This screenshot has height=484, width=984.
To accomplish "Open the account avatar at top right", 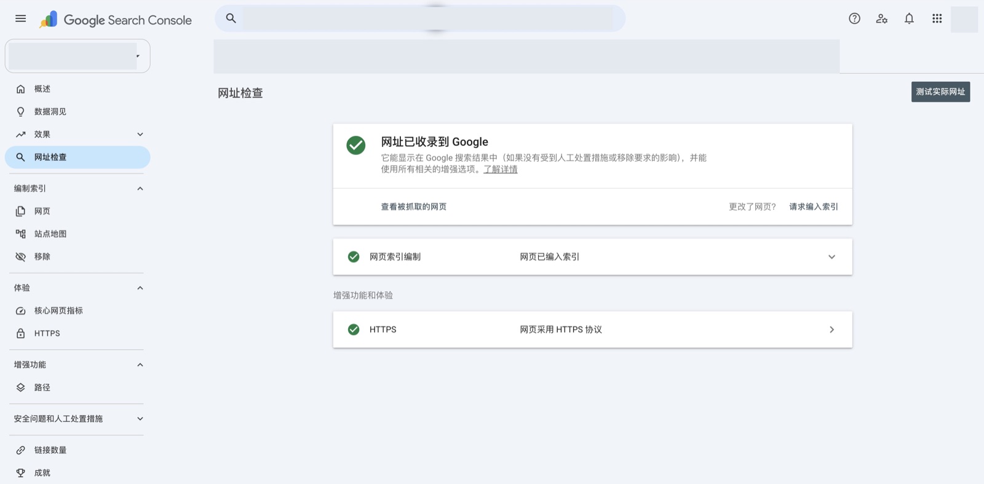I will click(x=964, y=19).
